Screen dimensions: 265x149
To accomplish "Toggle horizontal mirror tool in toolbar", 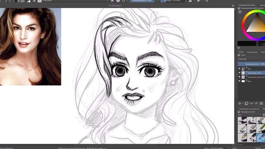I will [x=190, y=1].
